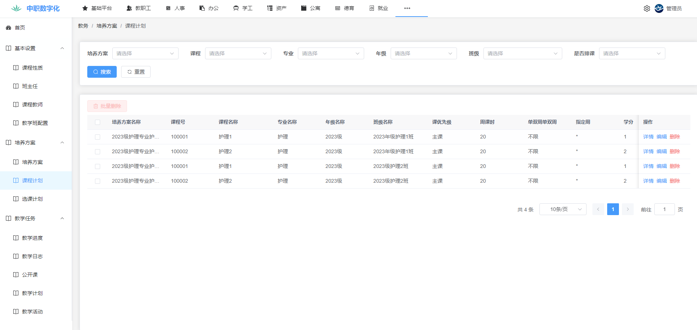Screen dimensions: 697x330
Task: Check the first row 护理1 checkbox
Action: [x=98, y=137]
